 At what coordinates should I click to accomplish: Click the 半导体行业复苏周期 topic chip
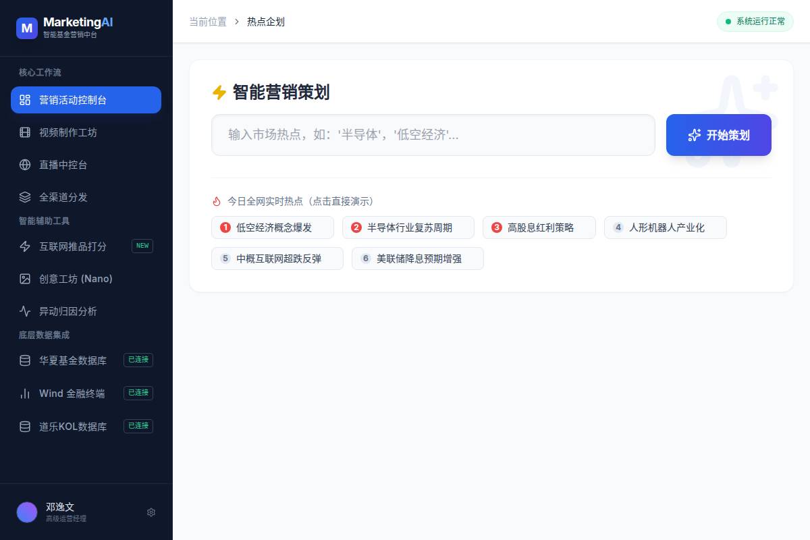tap(408, 227)
